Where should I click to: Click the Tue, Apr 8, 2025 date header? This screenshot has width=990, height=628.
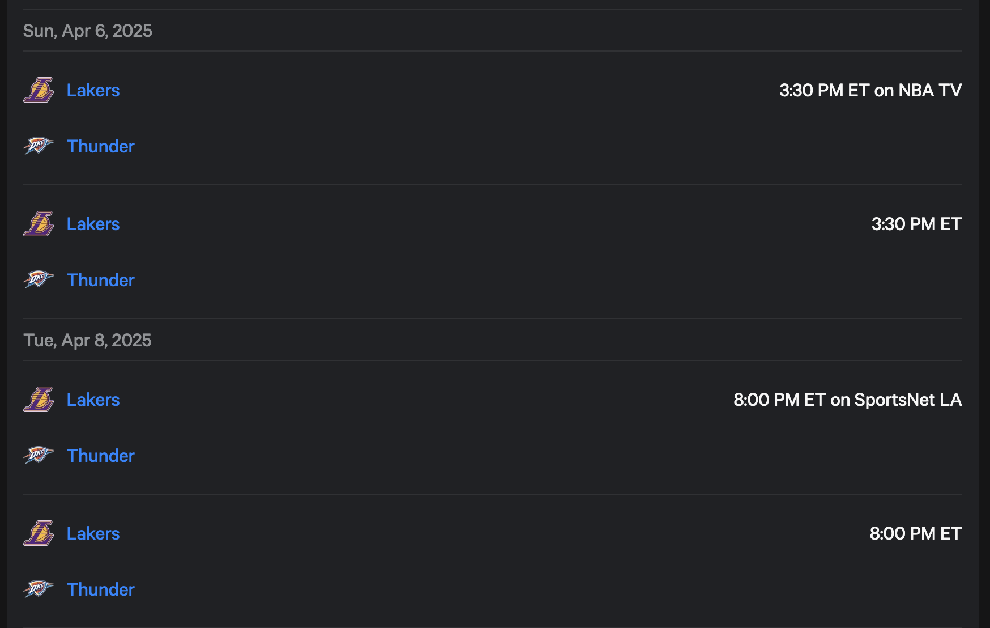[87, 340]
